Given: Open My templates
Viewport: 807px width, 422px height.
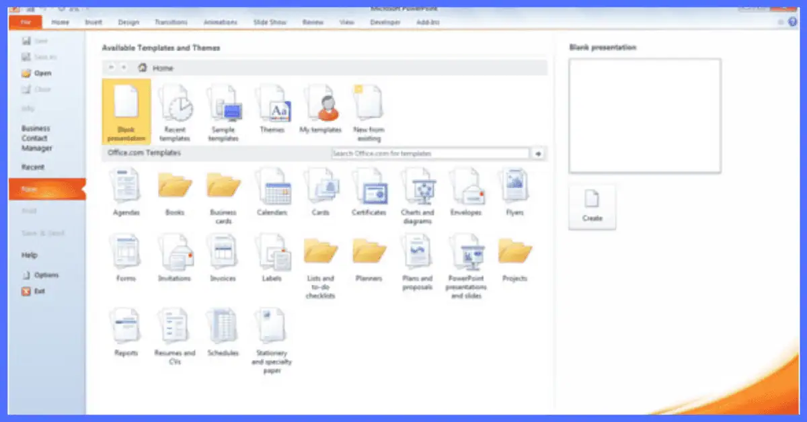Looking at the screenshot, I should point(320,109).
